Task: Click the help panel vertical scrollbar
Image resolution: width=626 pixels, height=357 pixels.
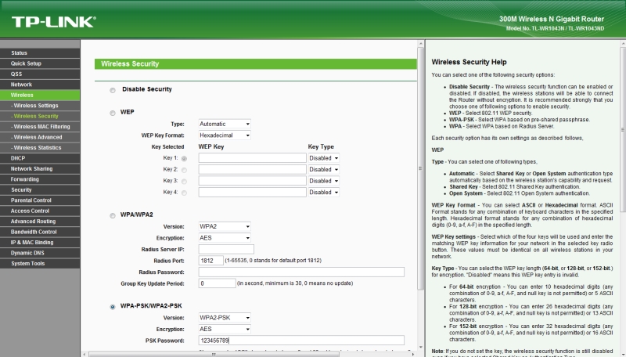Action: pos(622,196)
